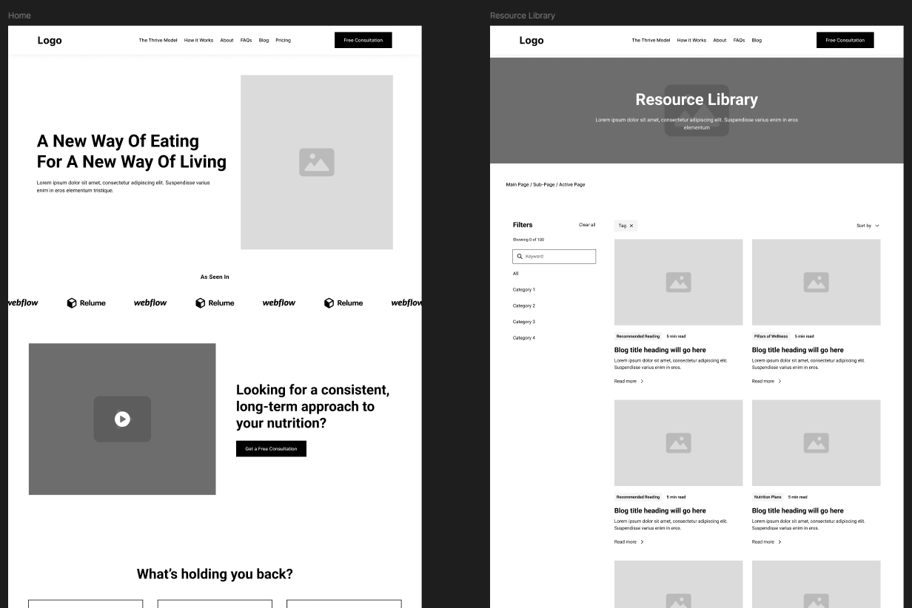Click Read more under the top-left blog card

coord(628,382)
